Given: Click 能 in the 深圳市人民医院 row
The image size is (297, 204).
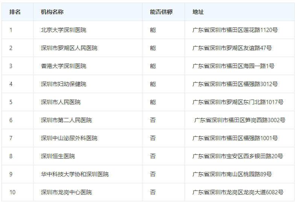Looking at the screenshot, I should tap(153, 102).
